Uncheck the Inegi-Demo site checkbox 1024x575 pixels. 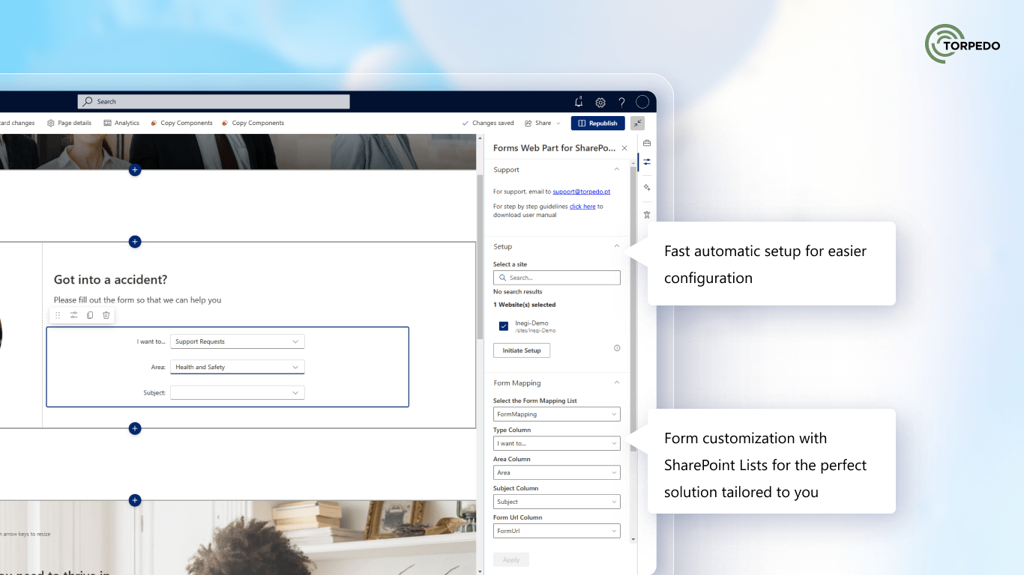tap(504, 326)
